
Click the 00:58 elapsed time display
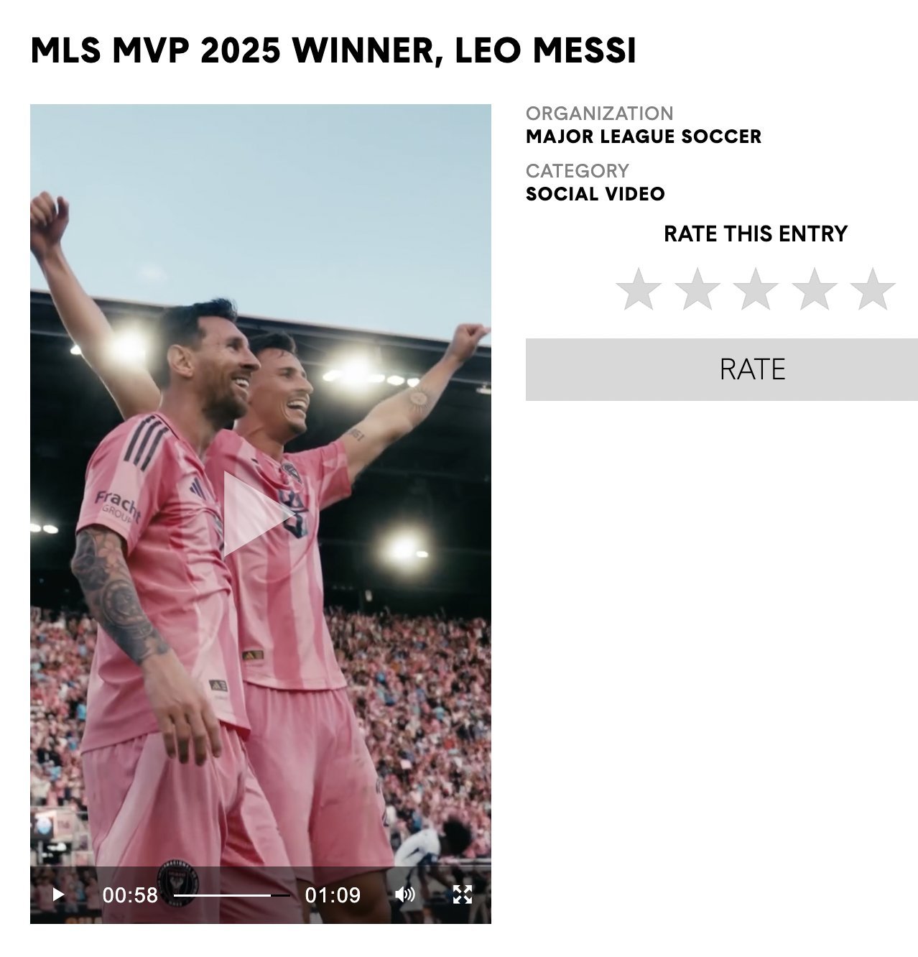point(130,895)
